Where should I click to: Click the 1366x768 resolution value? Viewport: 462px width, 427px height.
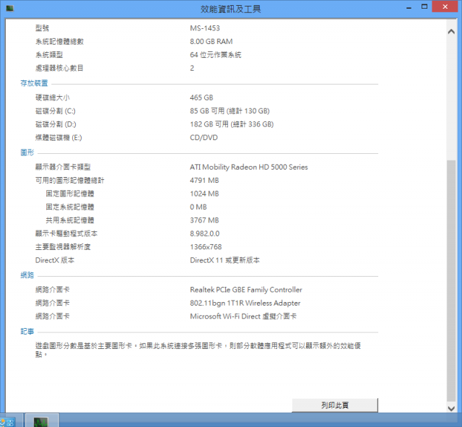tap(206, 247)
